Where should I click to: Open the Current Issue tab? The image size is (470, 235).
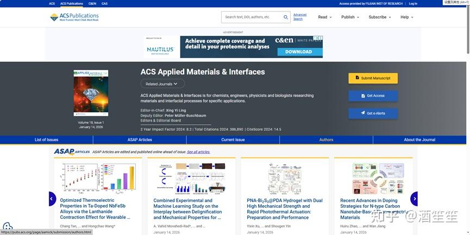(x=233, y=140)
